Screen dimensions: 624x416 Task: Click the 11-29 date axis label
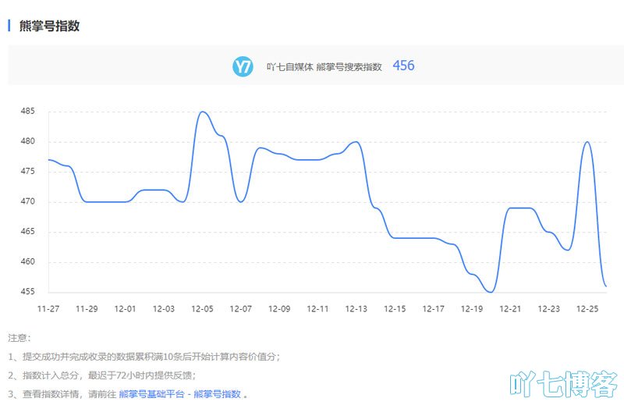click(x=87, y=309)
